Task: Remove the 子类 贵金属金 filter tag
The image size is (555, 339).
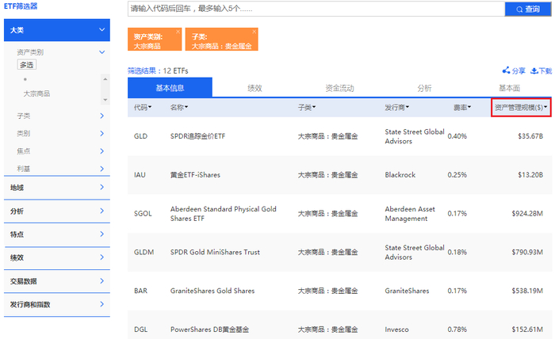Action: point(255,32)
